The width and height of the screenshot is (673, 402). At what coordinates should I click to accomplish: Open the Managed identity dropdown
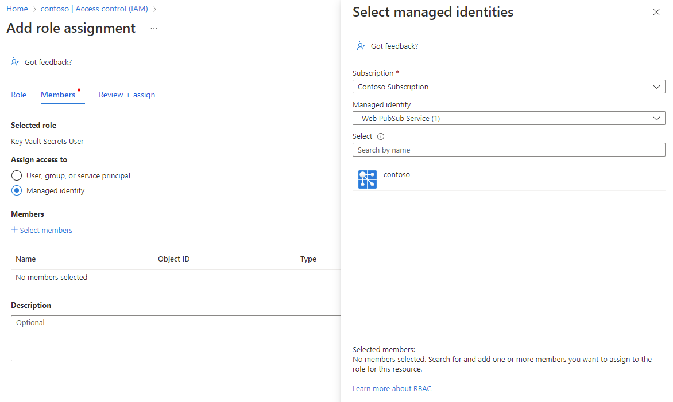tap(508, 119)
